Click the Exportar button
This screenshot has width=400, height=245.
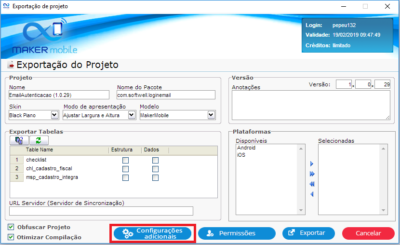click(308, 233)
